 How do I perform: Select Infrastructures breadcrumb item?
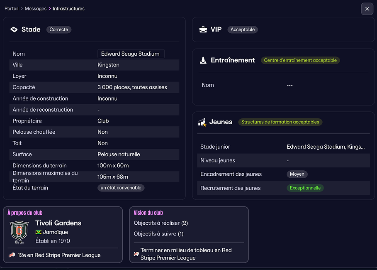pyautogui.click(x=68, y=8)
